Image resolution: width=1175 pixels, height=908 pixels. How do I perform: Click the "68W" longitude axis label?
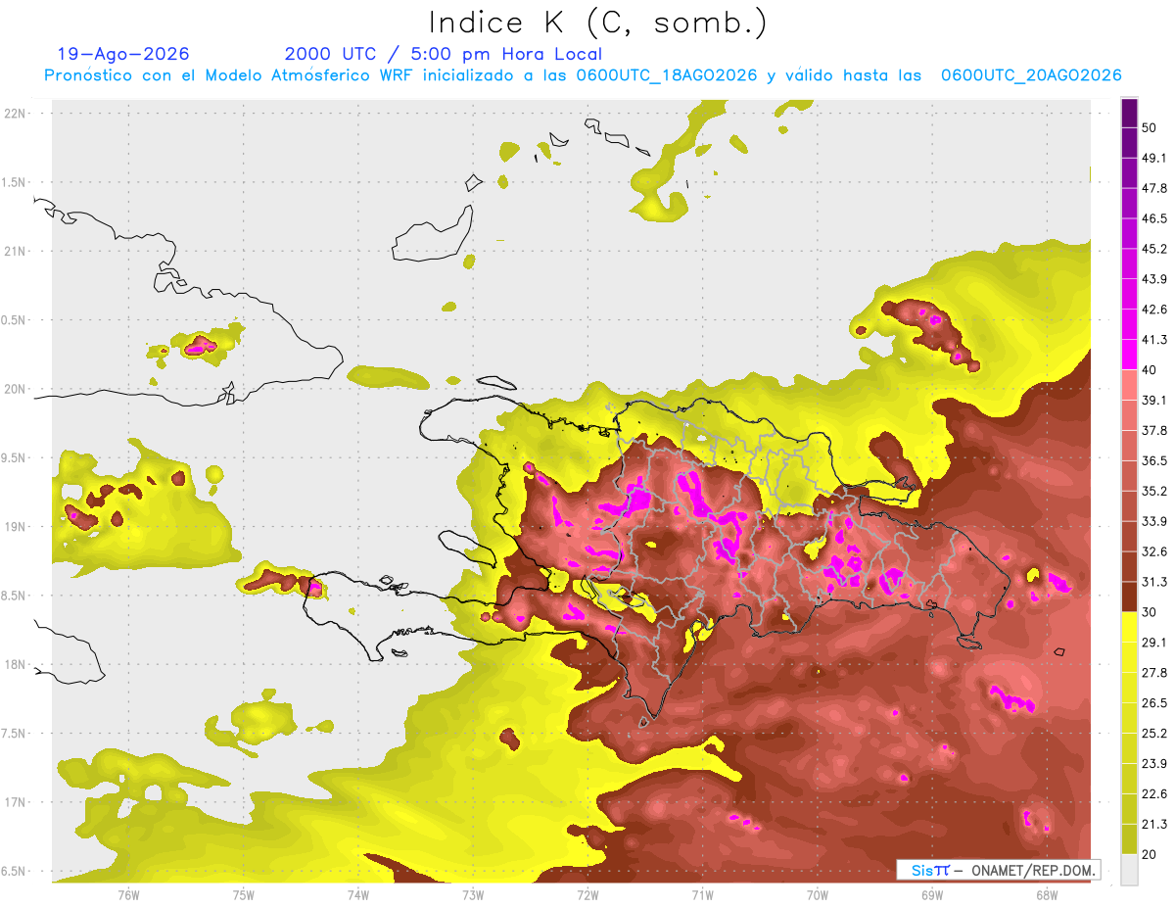pyautogui.click(x=1047, y=894)
